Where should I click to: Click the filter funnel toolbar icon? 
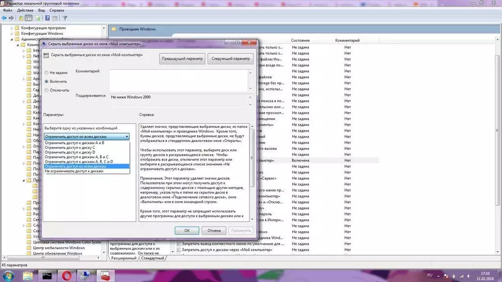coord(65,18)
